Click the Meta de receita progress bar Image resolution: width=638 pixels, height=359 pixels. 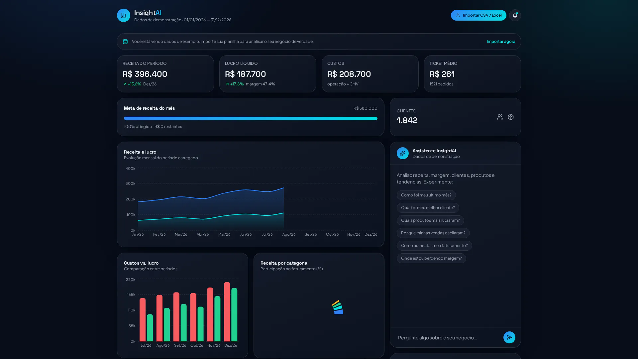pos(251,118)
